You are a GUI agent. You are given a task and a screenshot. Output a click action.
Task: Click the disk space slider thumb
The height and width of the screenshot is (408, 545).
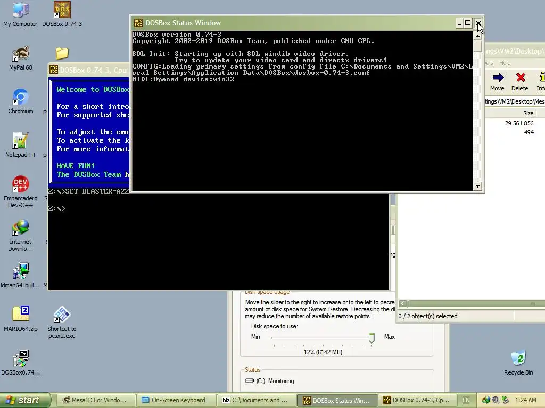pyautogui.click(x=371, y=337)
